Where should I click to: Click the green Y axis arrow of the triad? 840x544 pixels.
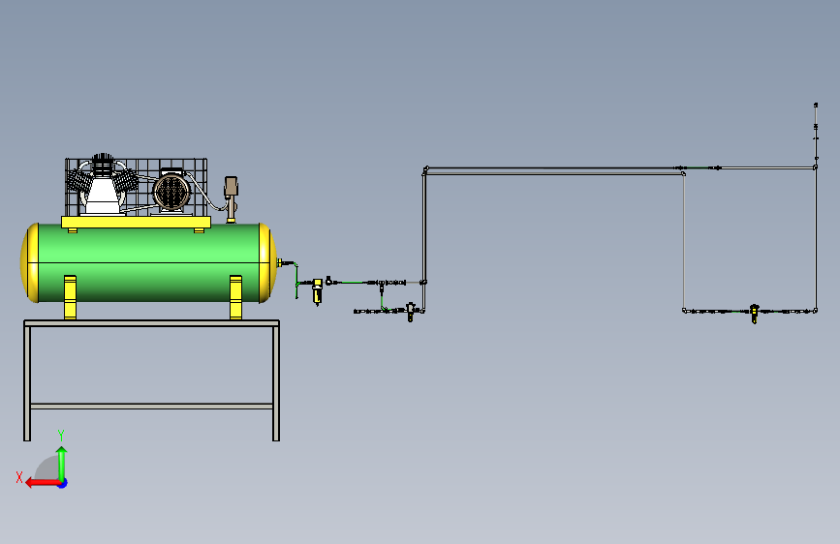pos(62,463)
